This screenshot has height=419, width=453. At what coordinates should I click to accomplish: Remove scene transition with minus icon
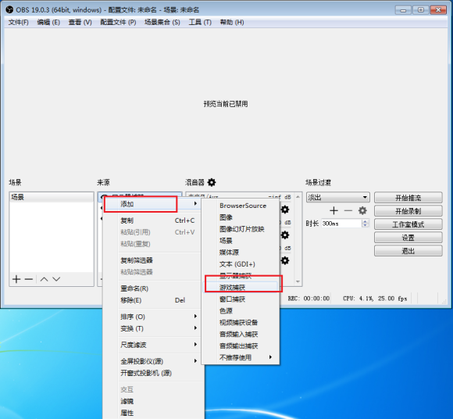click(348, 210)
